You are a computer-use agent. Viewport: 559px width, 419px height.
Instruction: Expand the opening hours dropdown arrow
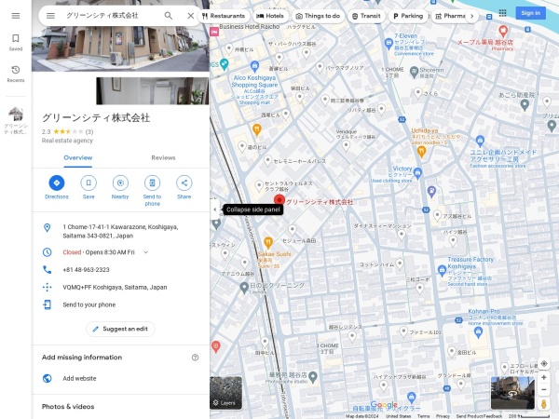click(145, 252)
